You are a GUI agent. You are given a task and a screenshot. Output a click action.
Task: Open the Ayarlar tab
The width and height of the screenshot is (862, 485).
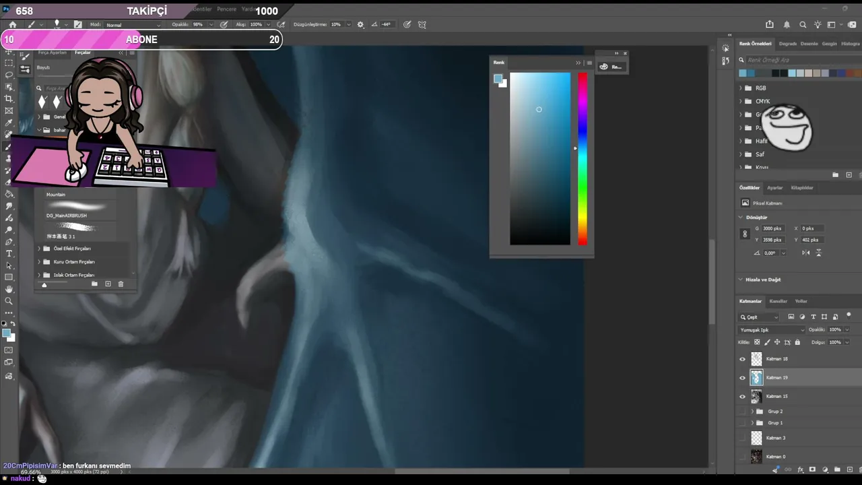coord(775,188)
